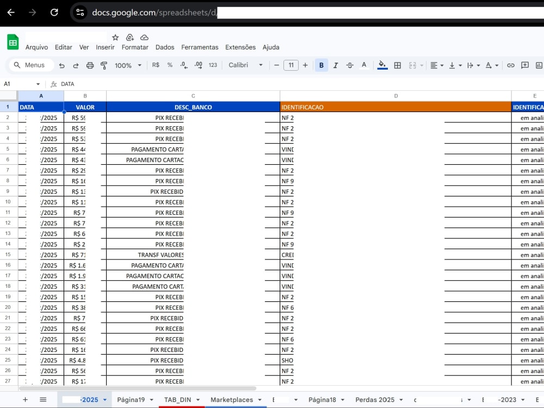Screen dimensions: 544x408
Task: Open the Ajuda menu
Action: (271, 47)
